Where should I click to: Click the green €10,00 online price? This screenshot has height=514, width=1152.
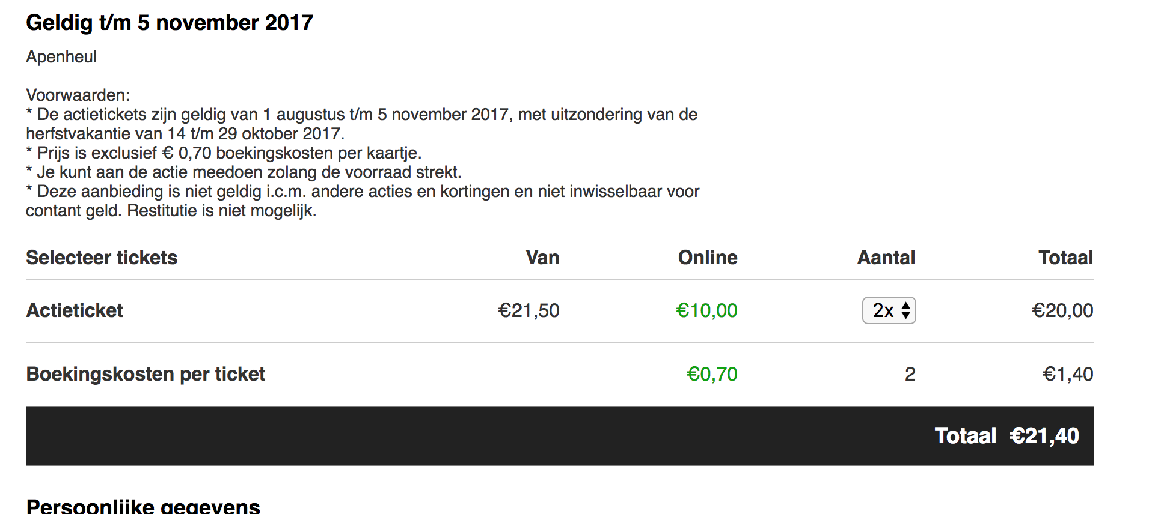point(706,310)
